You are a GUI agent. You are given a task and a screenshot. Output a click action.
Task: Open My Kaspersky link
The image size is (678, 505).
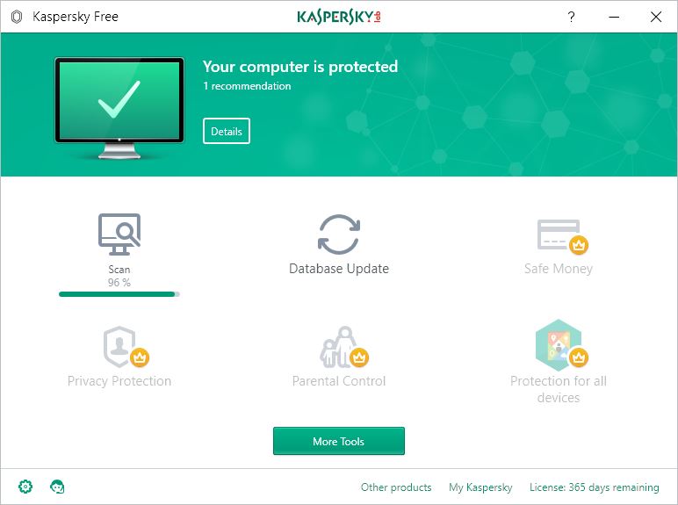pyautogui.click(x=480, y=487)
